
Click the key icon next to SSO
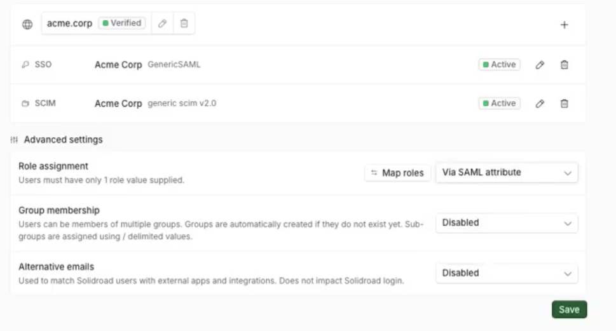[x=25, y=64]
